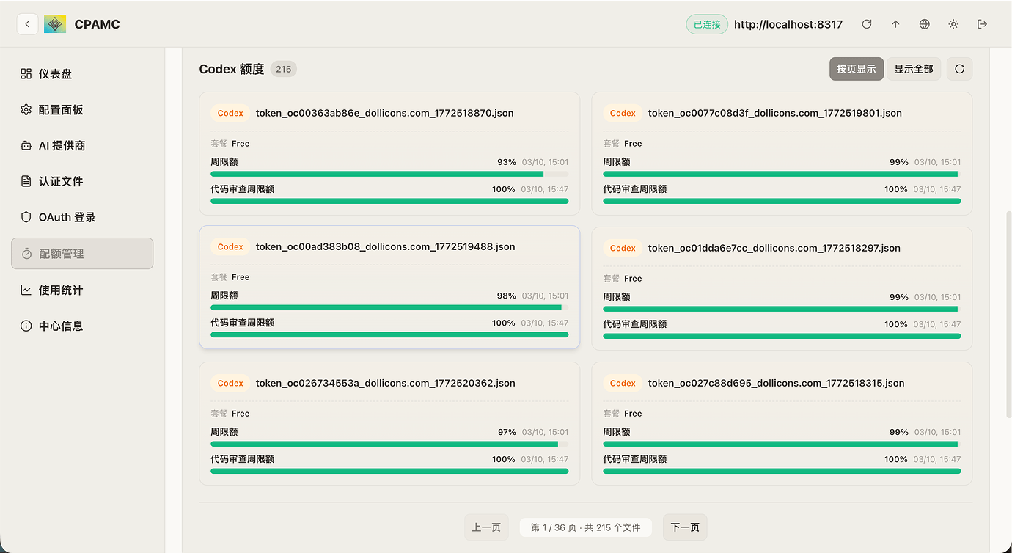Click file name token_oc01dda6e7cc_dollicons.com_1772518297.json
Viewport: 1012px width, 553px height.
coord(774,248)
